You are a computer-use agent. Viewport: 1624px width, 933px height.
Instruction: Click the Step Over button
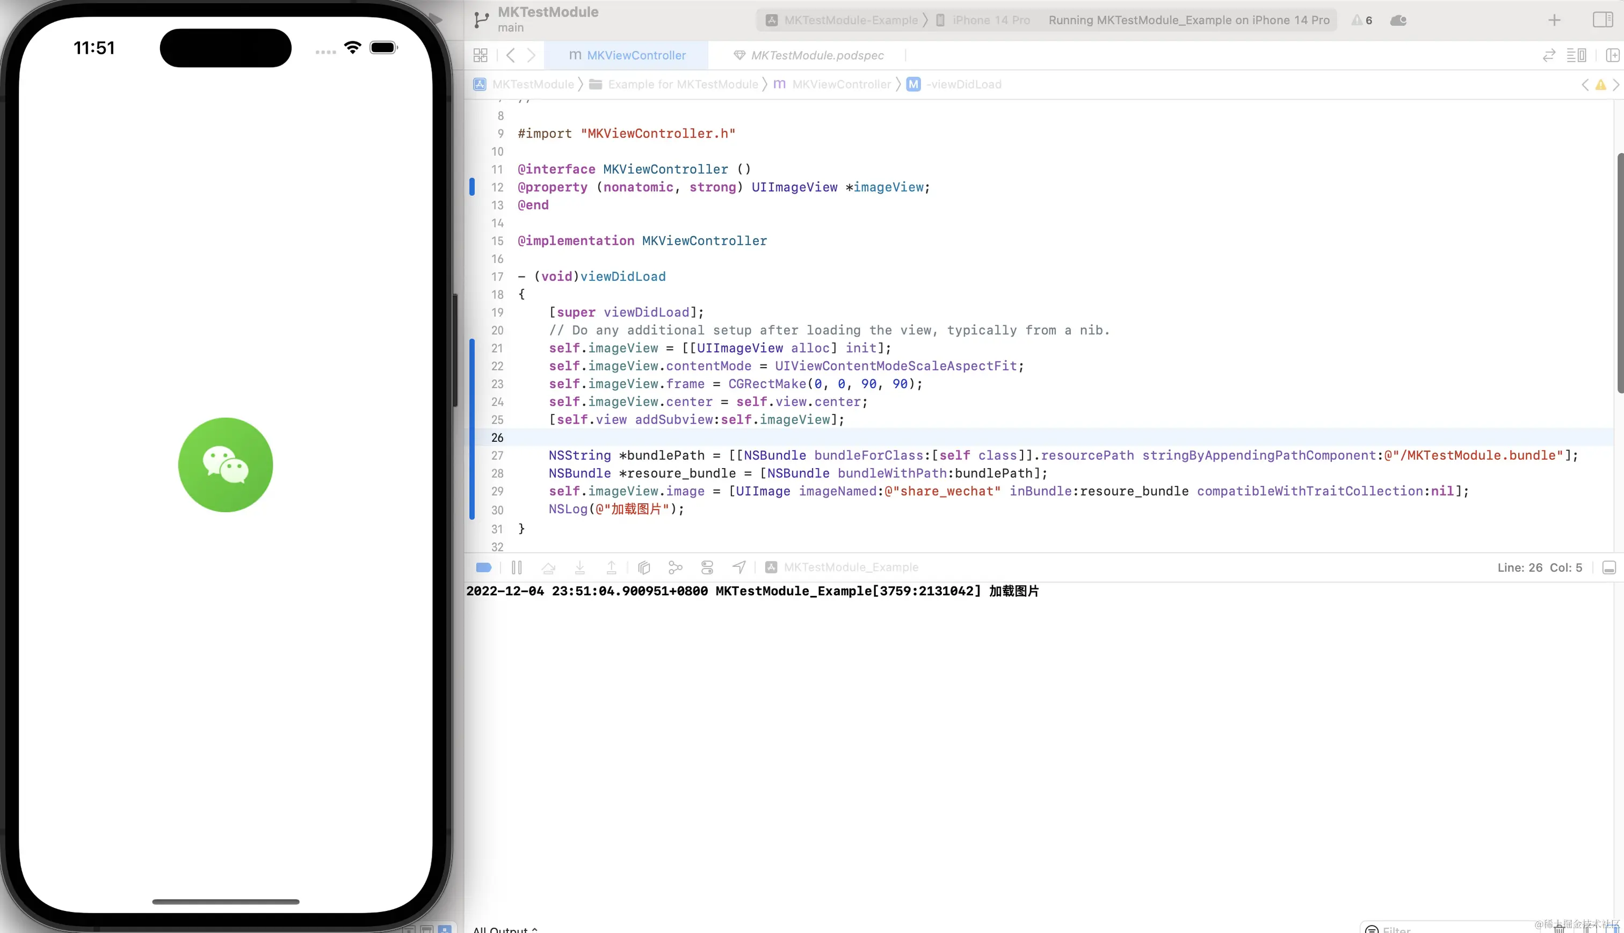point(548,568)
